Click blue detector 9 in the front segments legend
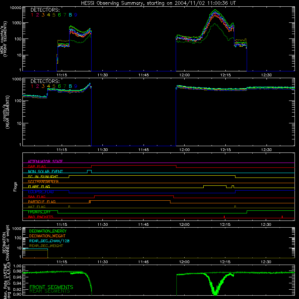299x299 pixels. tap(76, 15)
